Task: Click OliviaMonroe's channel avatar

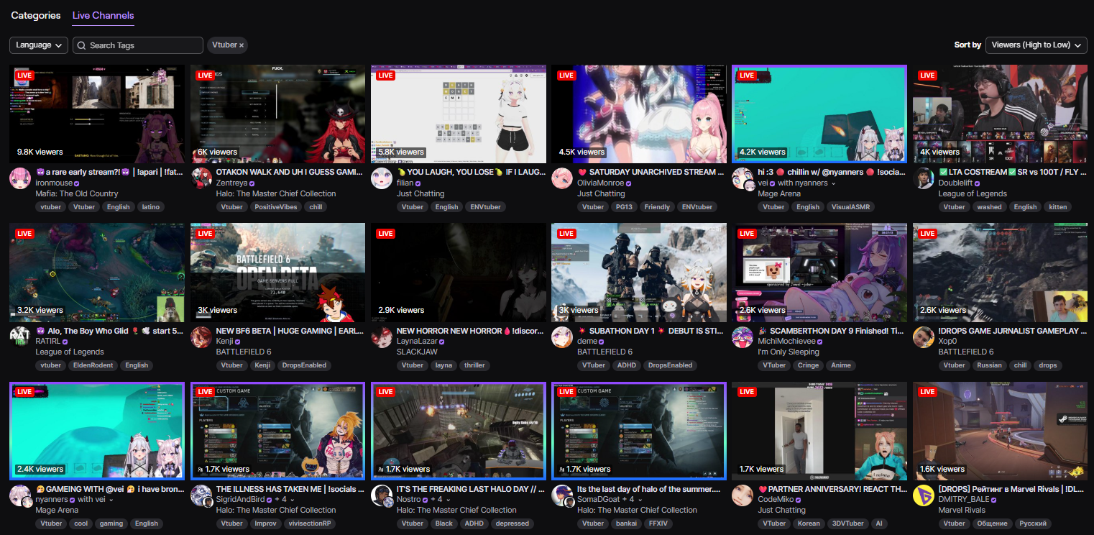Action: coord(562,178)
